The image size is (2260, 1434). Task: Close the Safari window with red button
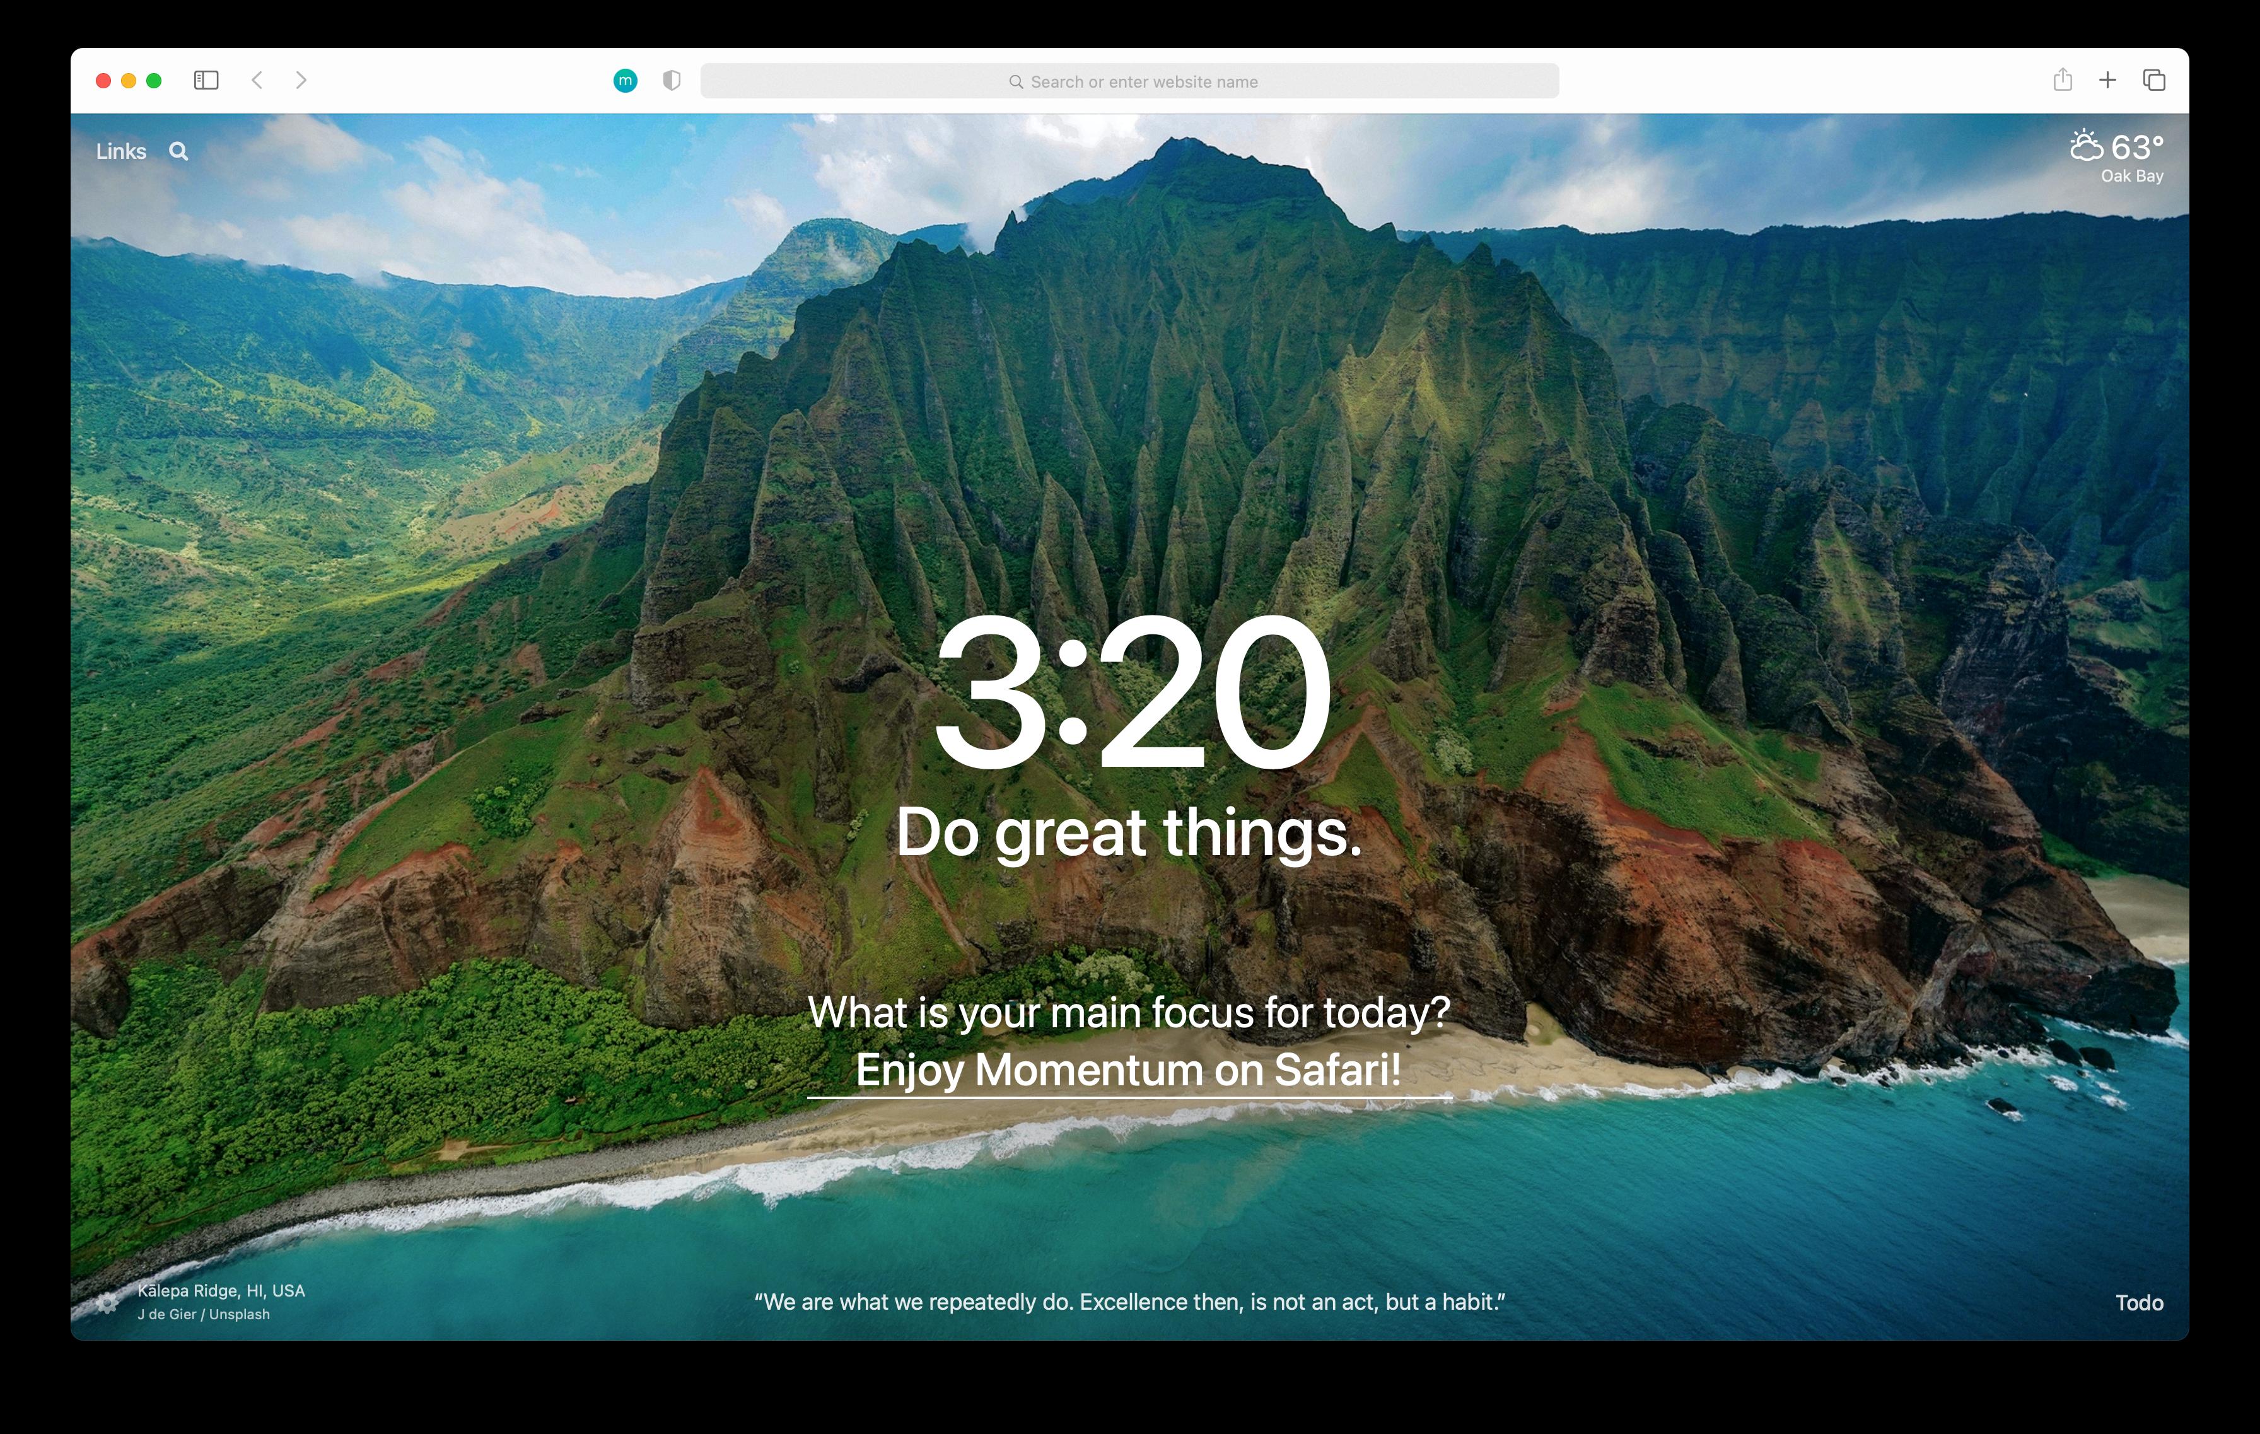coord(104,81)
